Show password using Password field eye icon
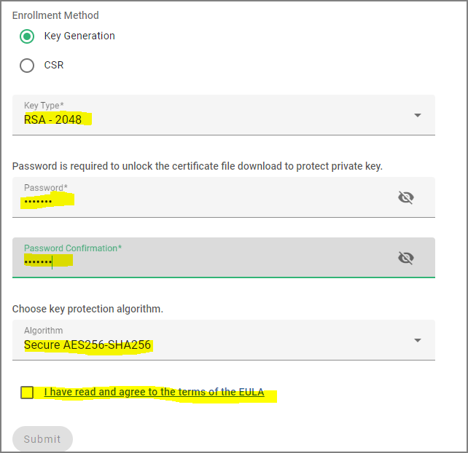Image resolution: width=468 pixels, height=453 pixels. (x=406, y=197)
